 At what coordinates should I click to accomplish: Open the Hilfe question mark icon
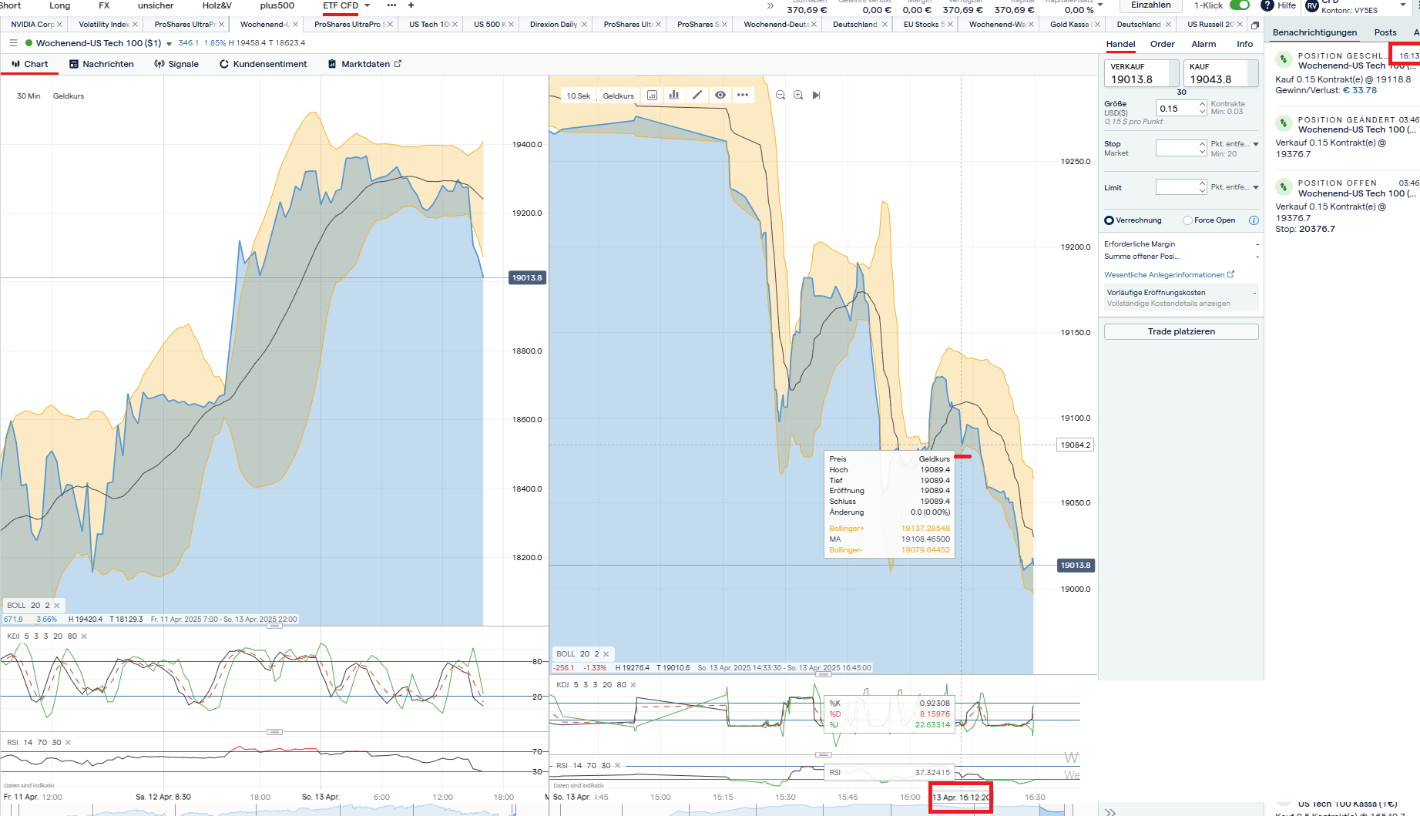click(1267, 5)
